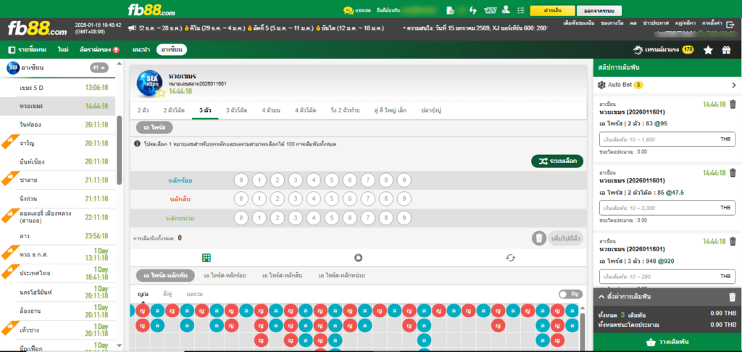Open the user profile icon in top bar
This screenshot has width=742, height=352.
click(x=506, y=9)
